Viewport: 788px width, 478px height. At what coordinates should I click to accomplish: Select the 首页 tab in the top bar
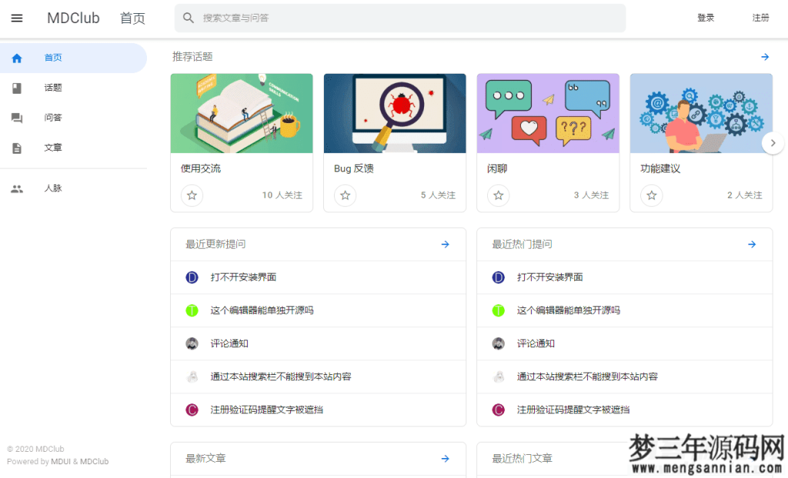[132, 18]
